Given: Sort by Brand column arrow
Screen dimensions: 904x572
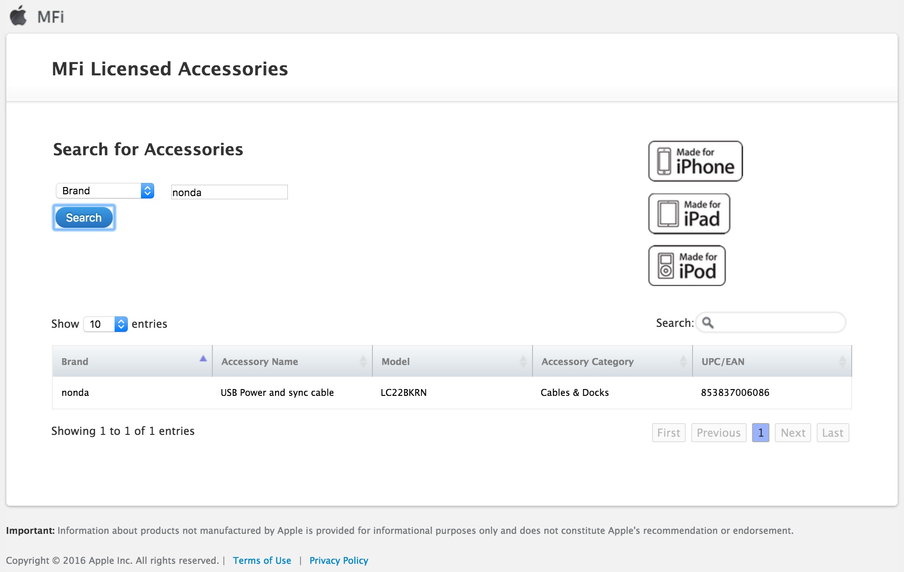Looking at the screenshot, I should pyautogui.click(x=203, y=359).
